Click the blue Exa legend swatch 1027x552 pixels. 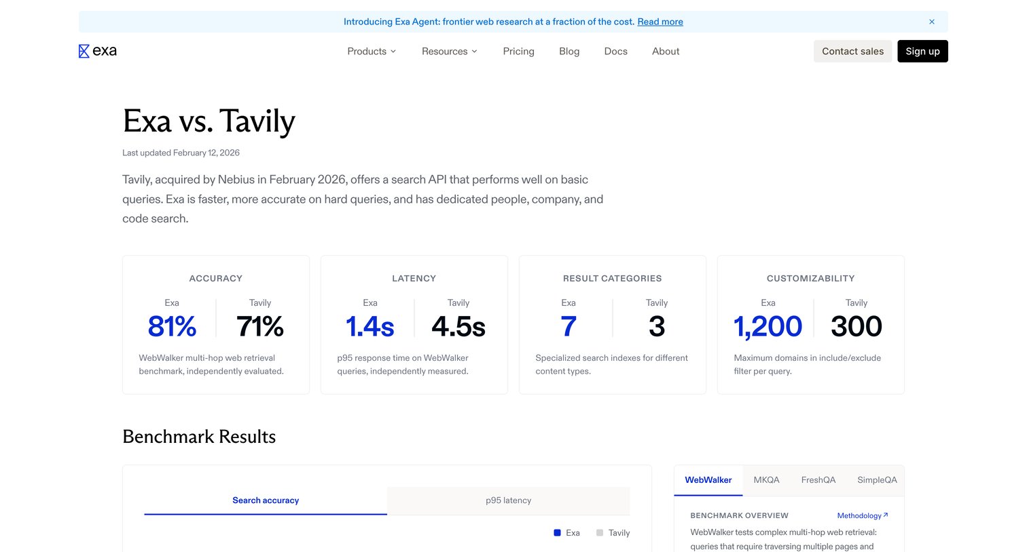click(558, 533)
